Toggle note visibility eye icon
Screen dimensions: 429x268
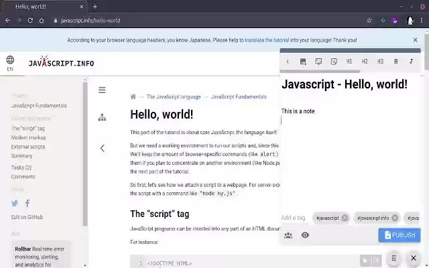point(305,235)
